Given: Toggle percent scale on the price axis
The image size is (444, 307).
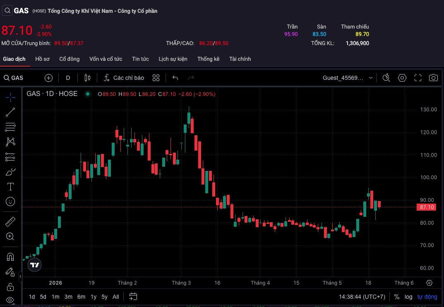Looking at the screenshot, I should point(397,297).
